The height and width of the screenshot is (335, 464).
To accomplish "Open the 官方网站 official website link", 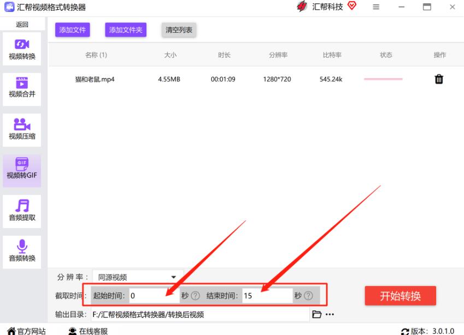I will click(26, 331).
